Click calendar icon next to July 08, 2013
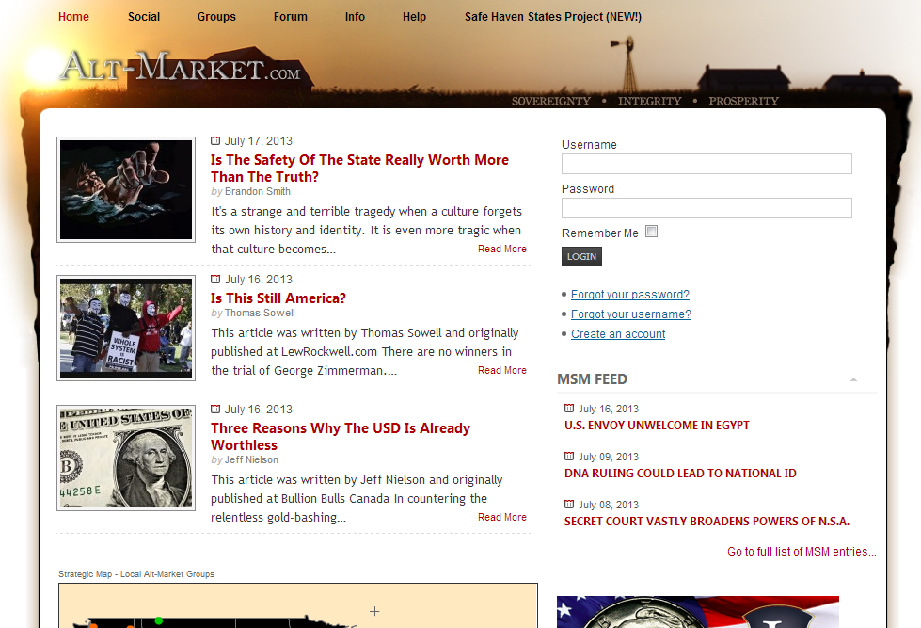This screenshot has width=921, height=628. pos(569,505)
